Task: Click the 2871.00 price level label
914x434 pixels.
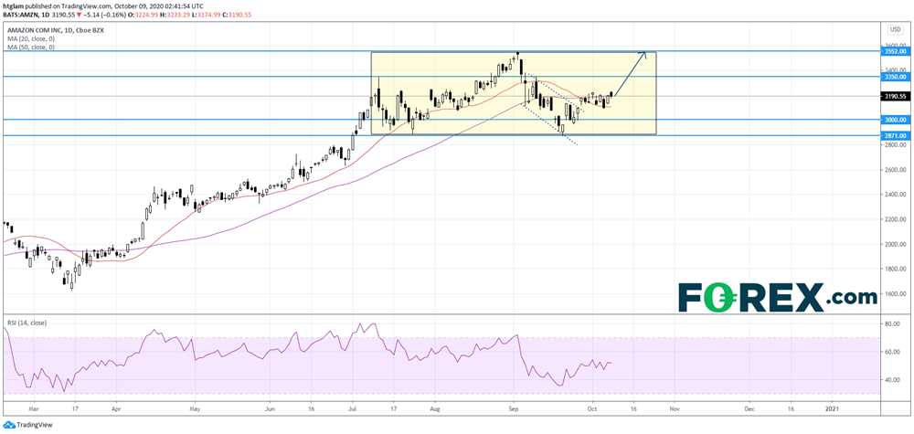Action: click(x=894, y=135)
